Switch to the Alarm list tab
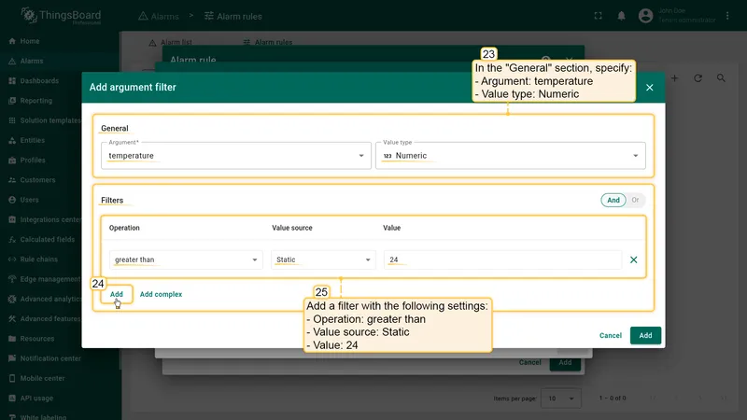This screenshot has width=747, height=420. point(171,42)
